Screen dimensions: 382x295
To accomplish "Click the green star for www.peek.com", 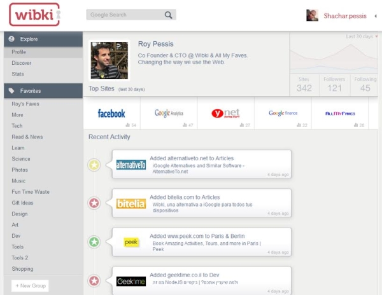I will (x=94, y=242).
